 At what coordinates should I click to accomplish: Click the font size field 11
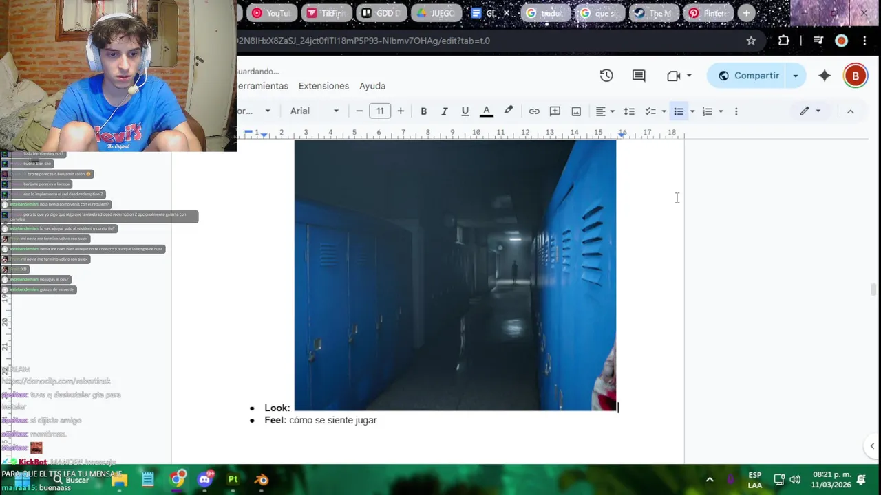(x=380, y=111)
